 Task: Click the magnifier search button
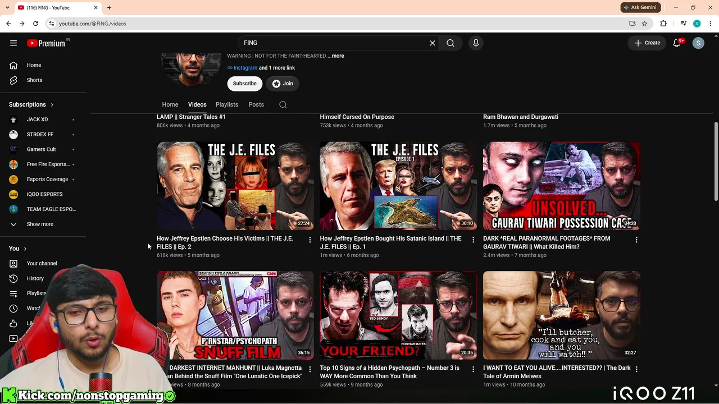pos(450,43)
